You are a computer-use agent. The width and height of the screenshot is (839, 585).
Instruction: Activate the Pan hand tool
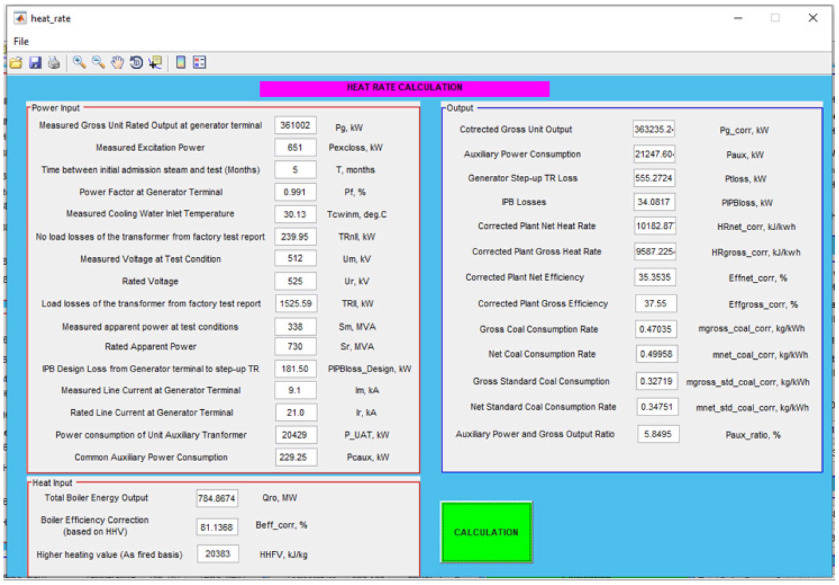click(x=117, y=63)
